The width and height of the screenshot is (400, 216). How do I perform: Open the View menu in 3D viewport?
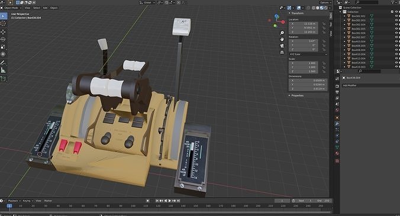point(27,8)
